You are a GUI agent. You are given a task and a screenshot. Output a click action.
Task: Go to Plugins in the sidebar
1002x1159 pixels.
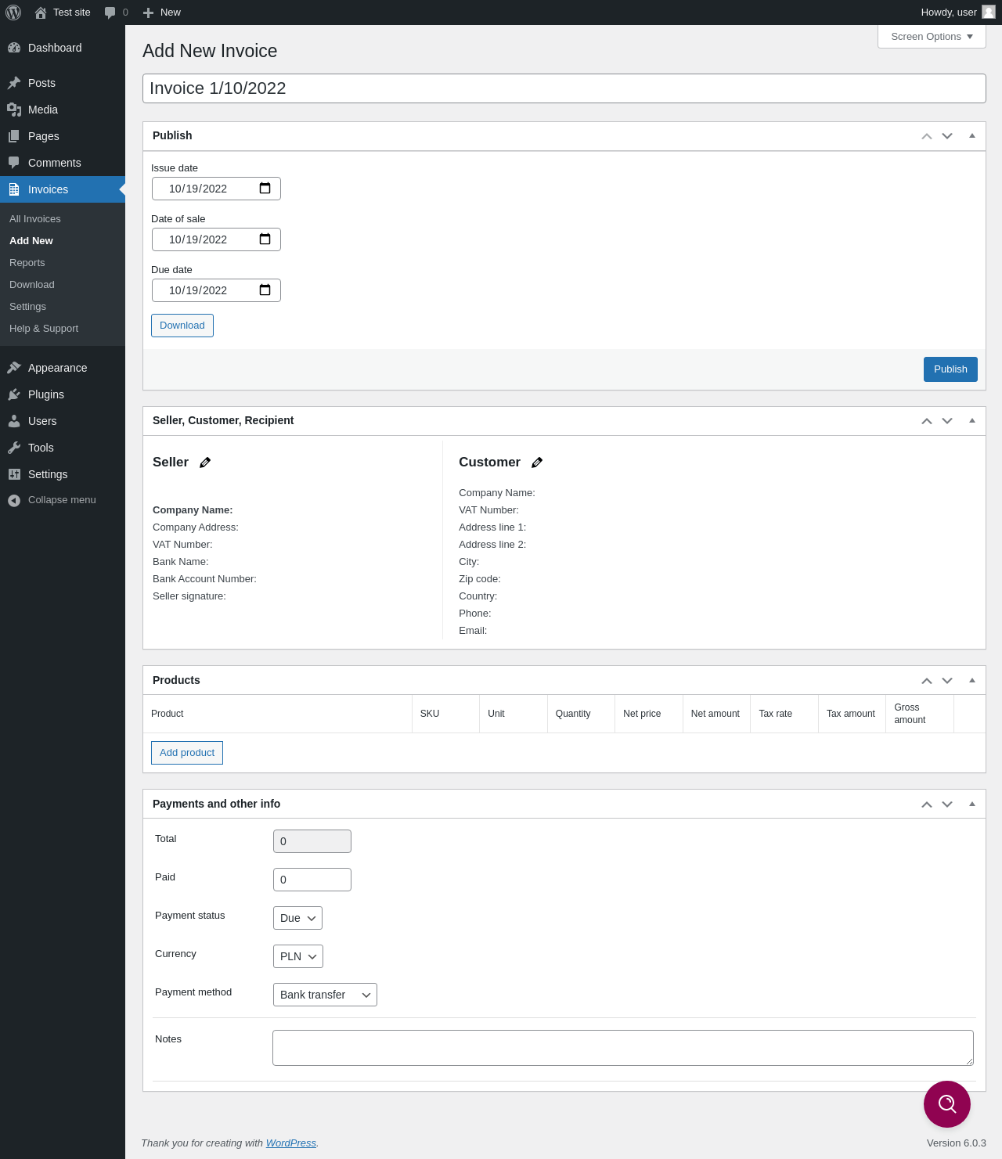pyautogui.click(x=45, y=394)
